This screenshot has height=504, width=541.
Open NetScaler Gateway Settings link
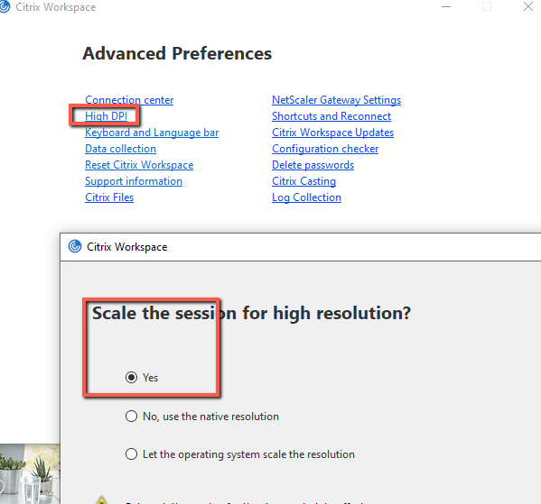click(x=336, y=100)
